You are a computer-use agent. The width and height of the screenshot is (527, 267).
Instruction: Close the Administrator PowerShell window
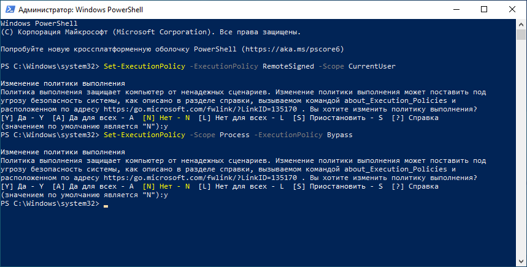click(x=512, y=9)
